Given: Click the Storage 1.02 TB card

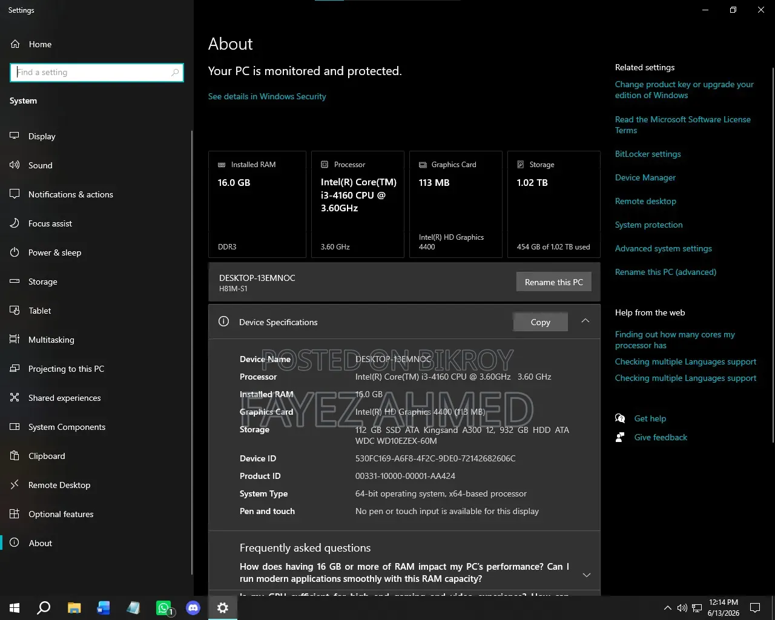Looking at the screenshot, I should click(x=554, y=205).
